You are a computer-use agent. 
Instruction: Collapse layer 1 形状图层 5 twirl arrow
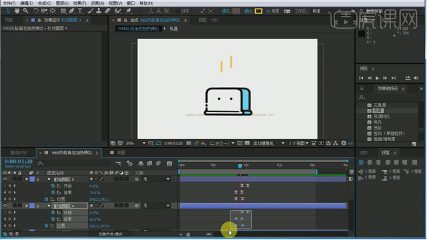27,179
